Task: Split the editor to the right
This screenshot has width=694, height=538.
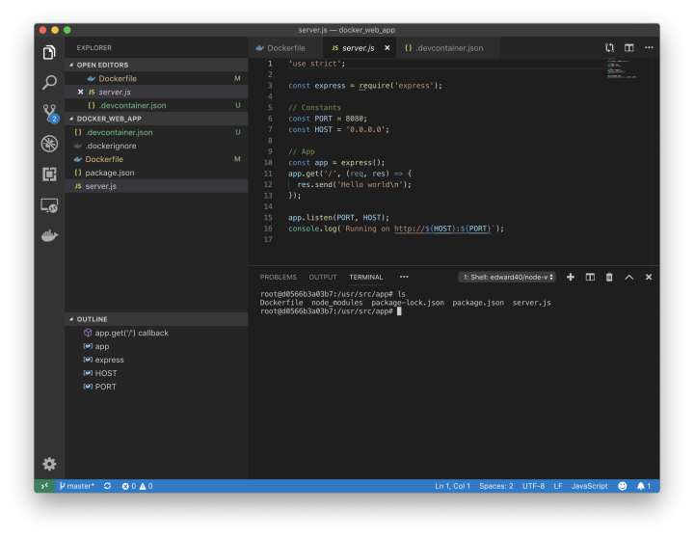Action: 628,48
